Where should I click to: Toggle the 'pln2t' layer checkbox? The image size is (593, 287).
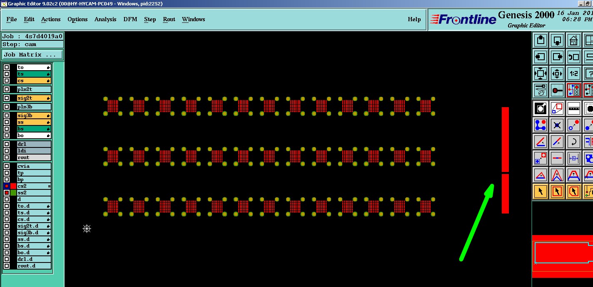[7, 89]
